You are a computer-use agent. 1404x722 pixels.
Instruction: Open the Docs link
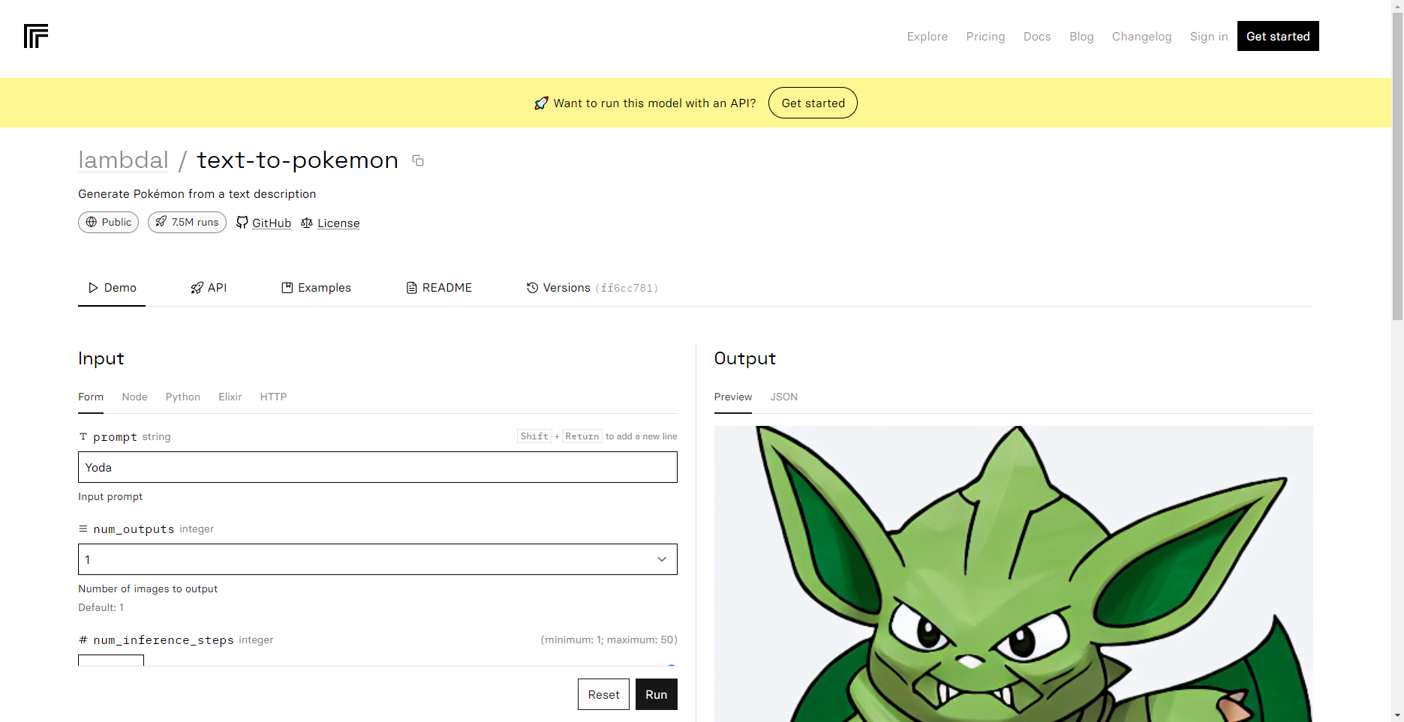1037,37
